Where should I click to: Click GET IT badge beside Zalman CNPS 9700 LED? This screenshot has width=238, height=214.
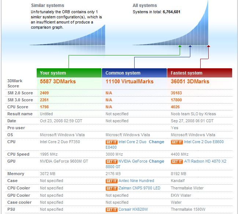pyautogui.click(x=111, y=188)
